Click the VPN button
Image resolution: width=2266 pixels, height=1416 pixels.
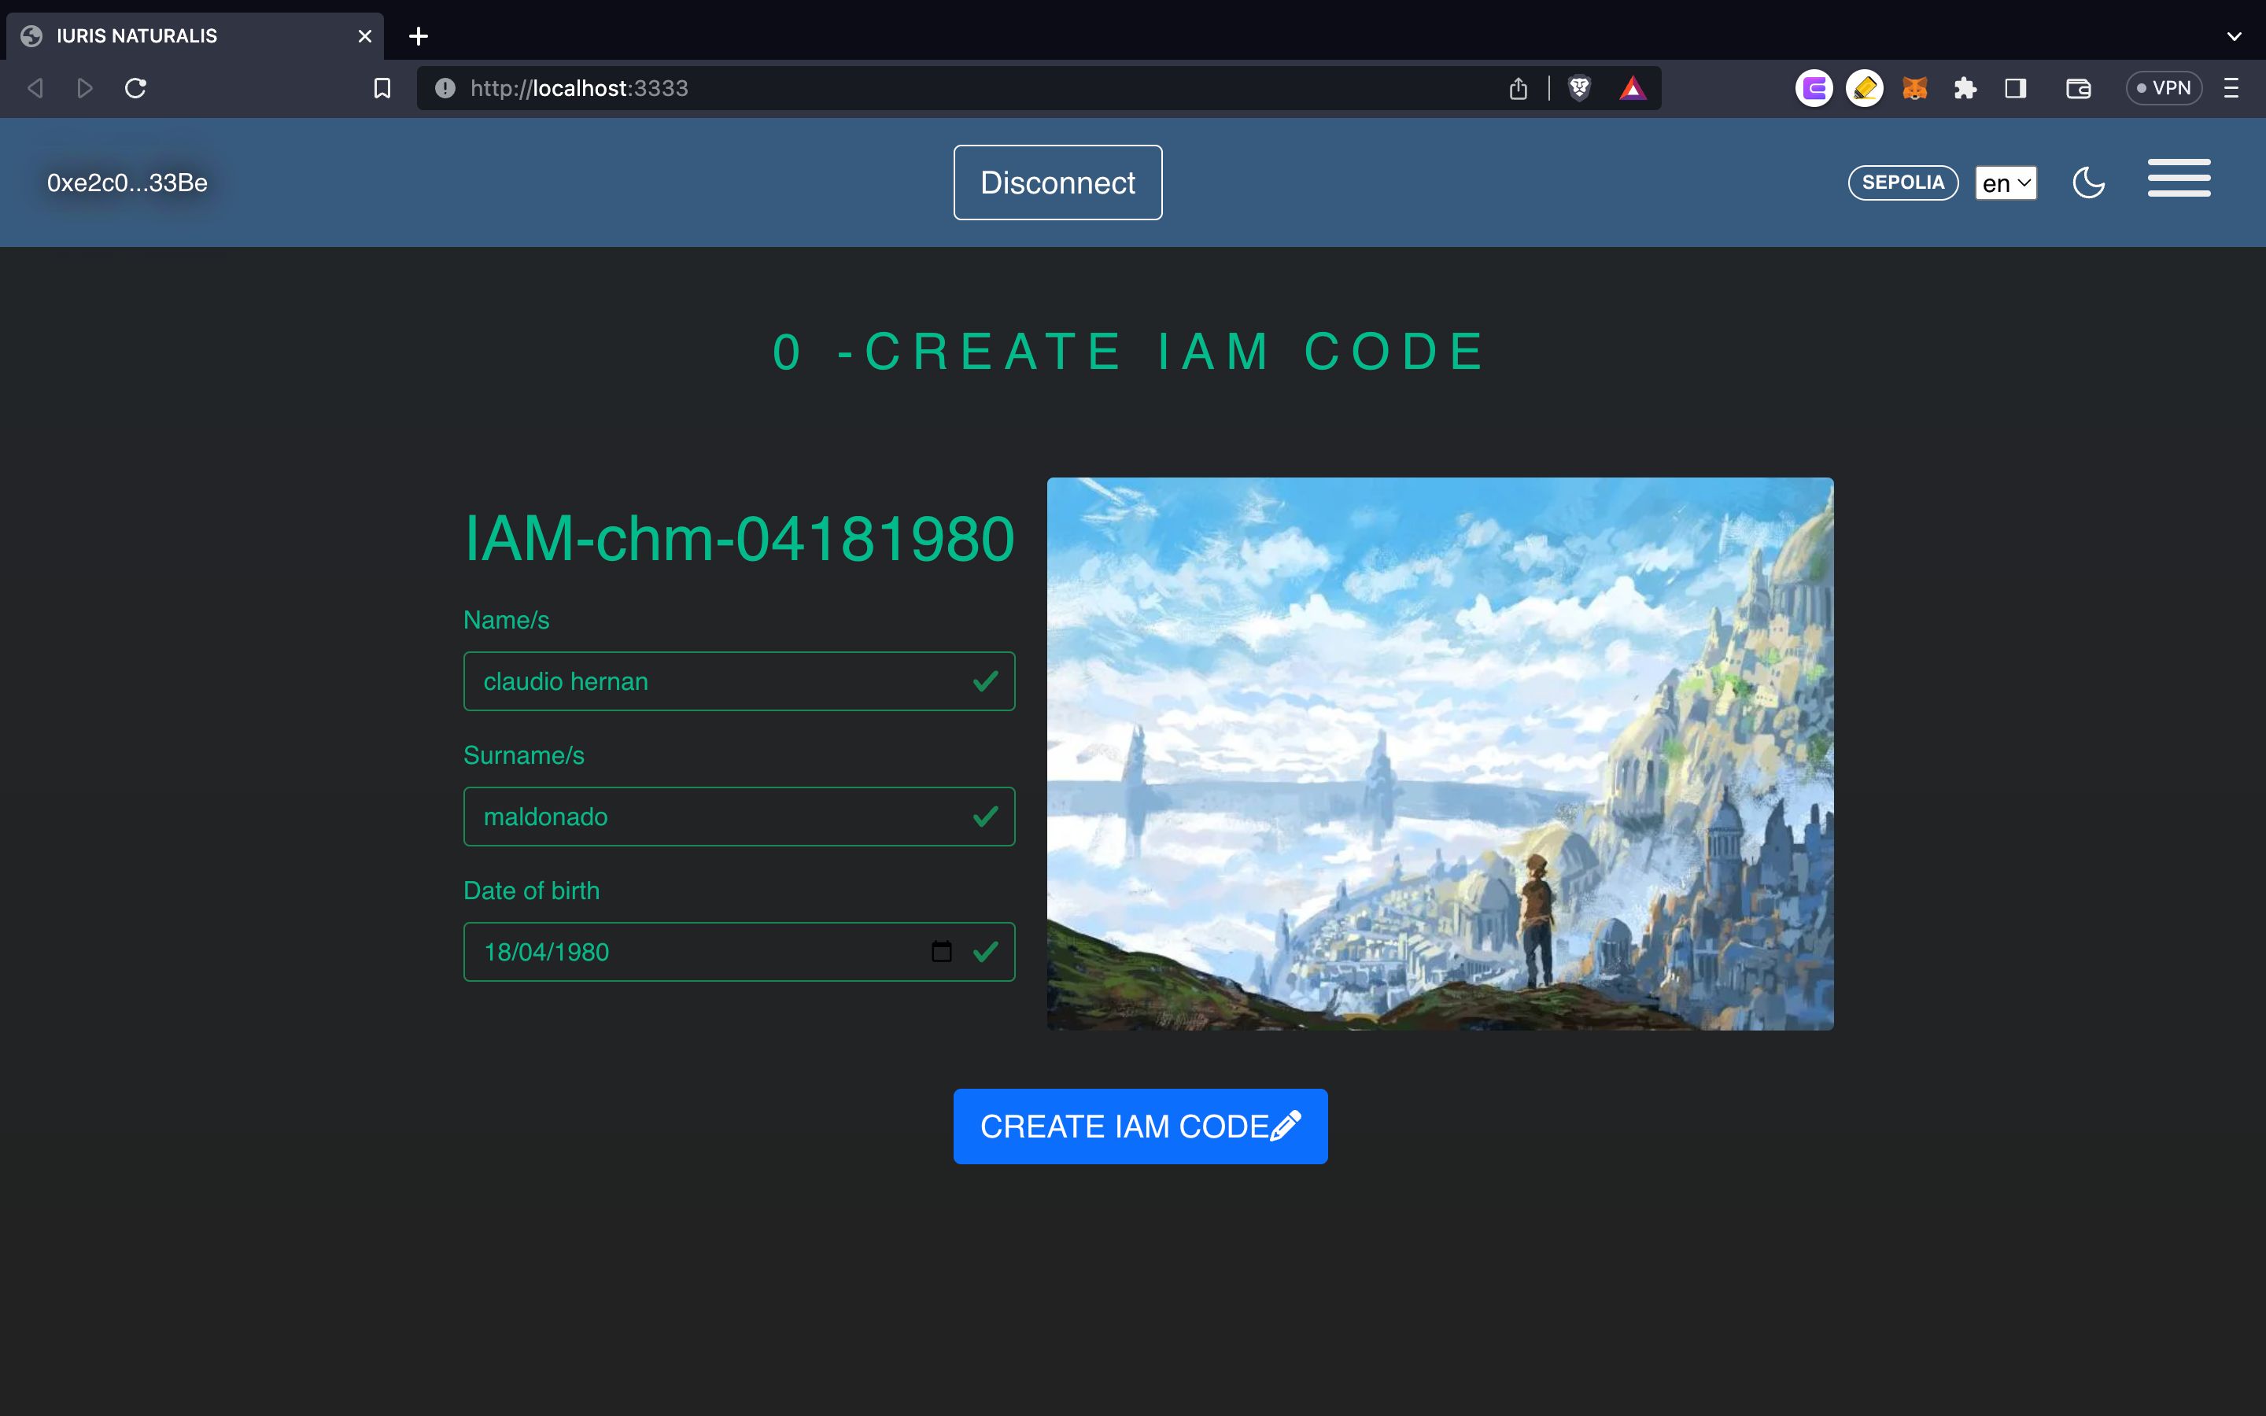click(2163, 88)
